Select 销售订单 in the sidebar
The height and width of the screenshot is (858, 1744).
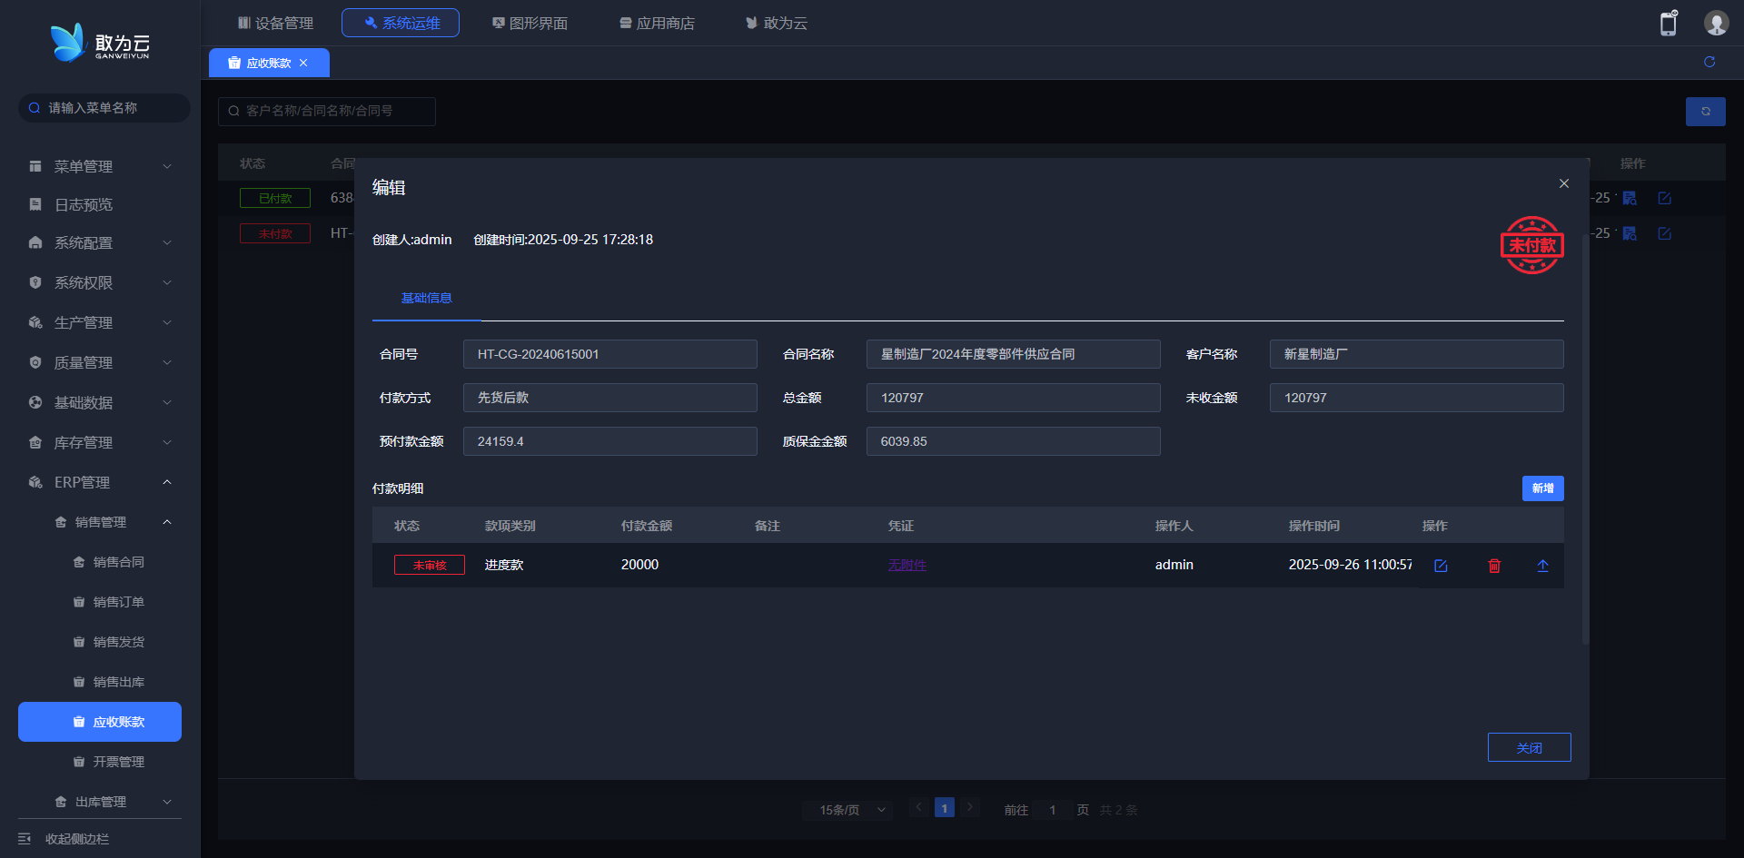click(118, 602)
